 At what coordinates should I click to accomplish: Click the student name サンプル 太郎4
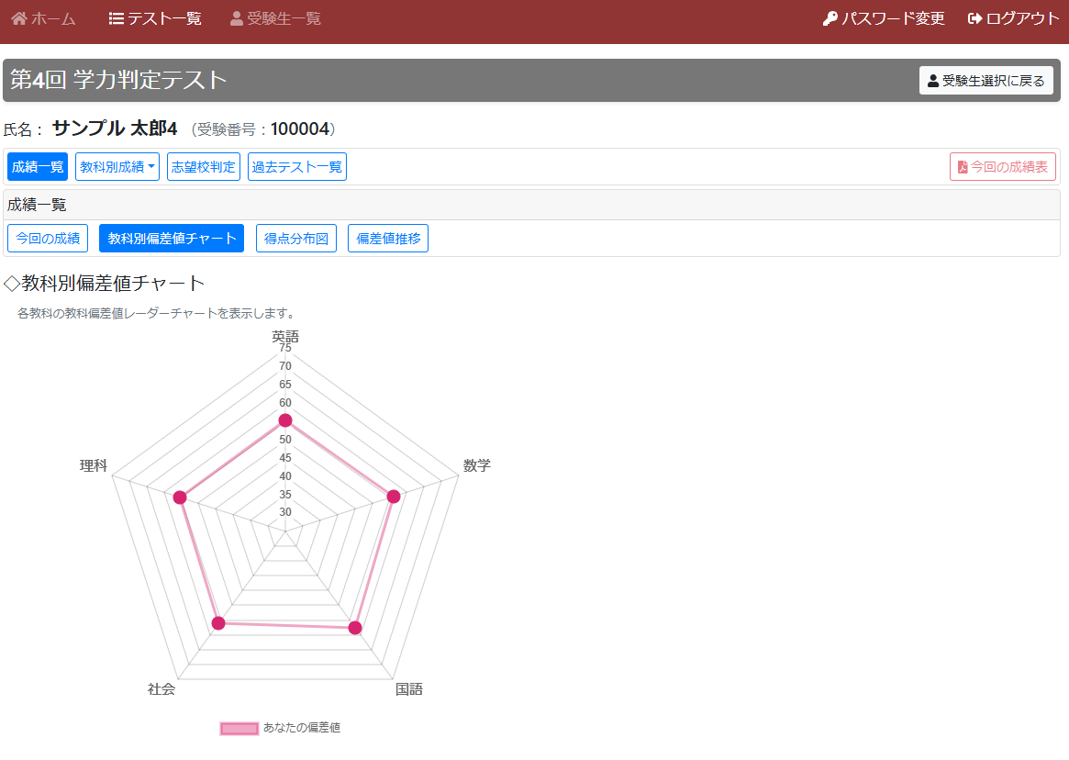pyautogui.click(x=115, y=129)
